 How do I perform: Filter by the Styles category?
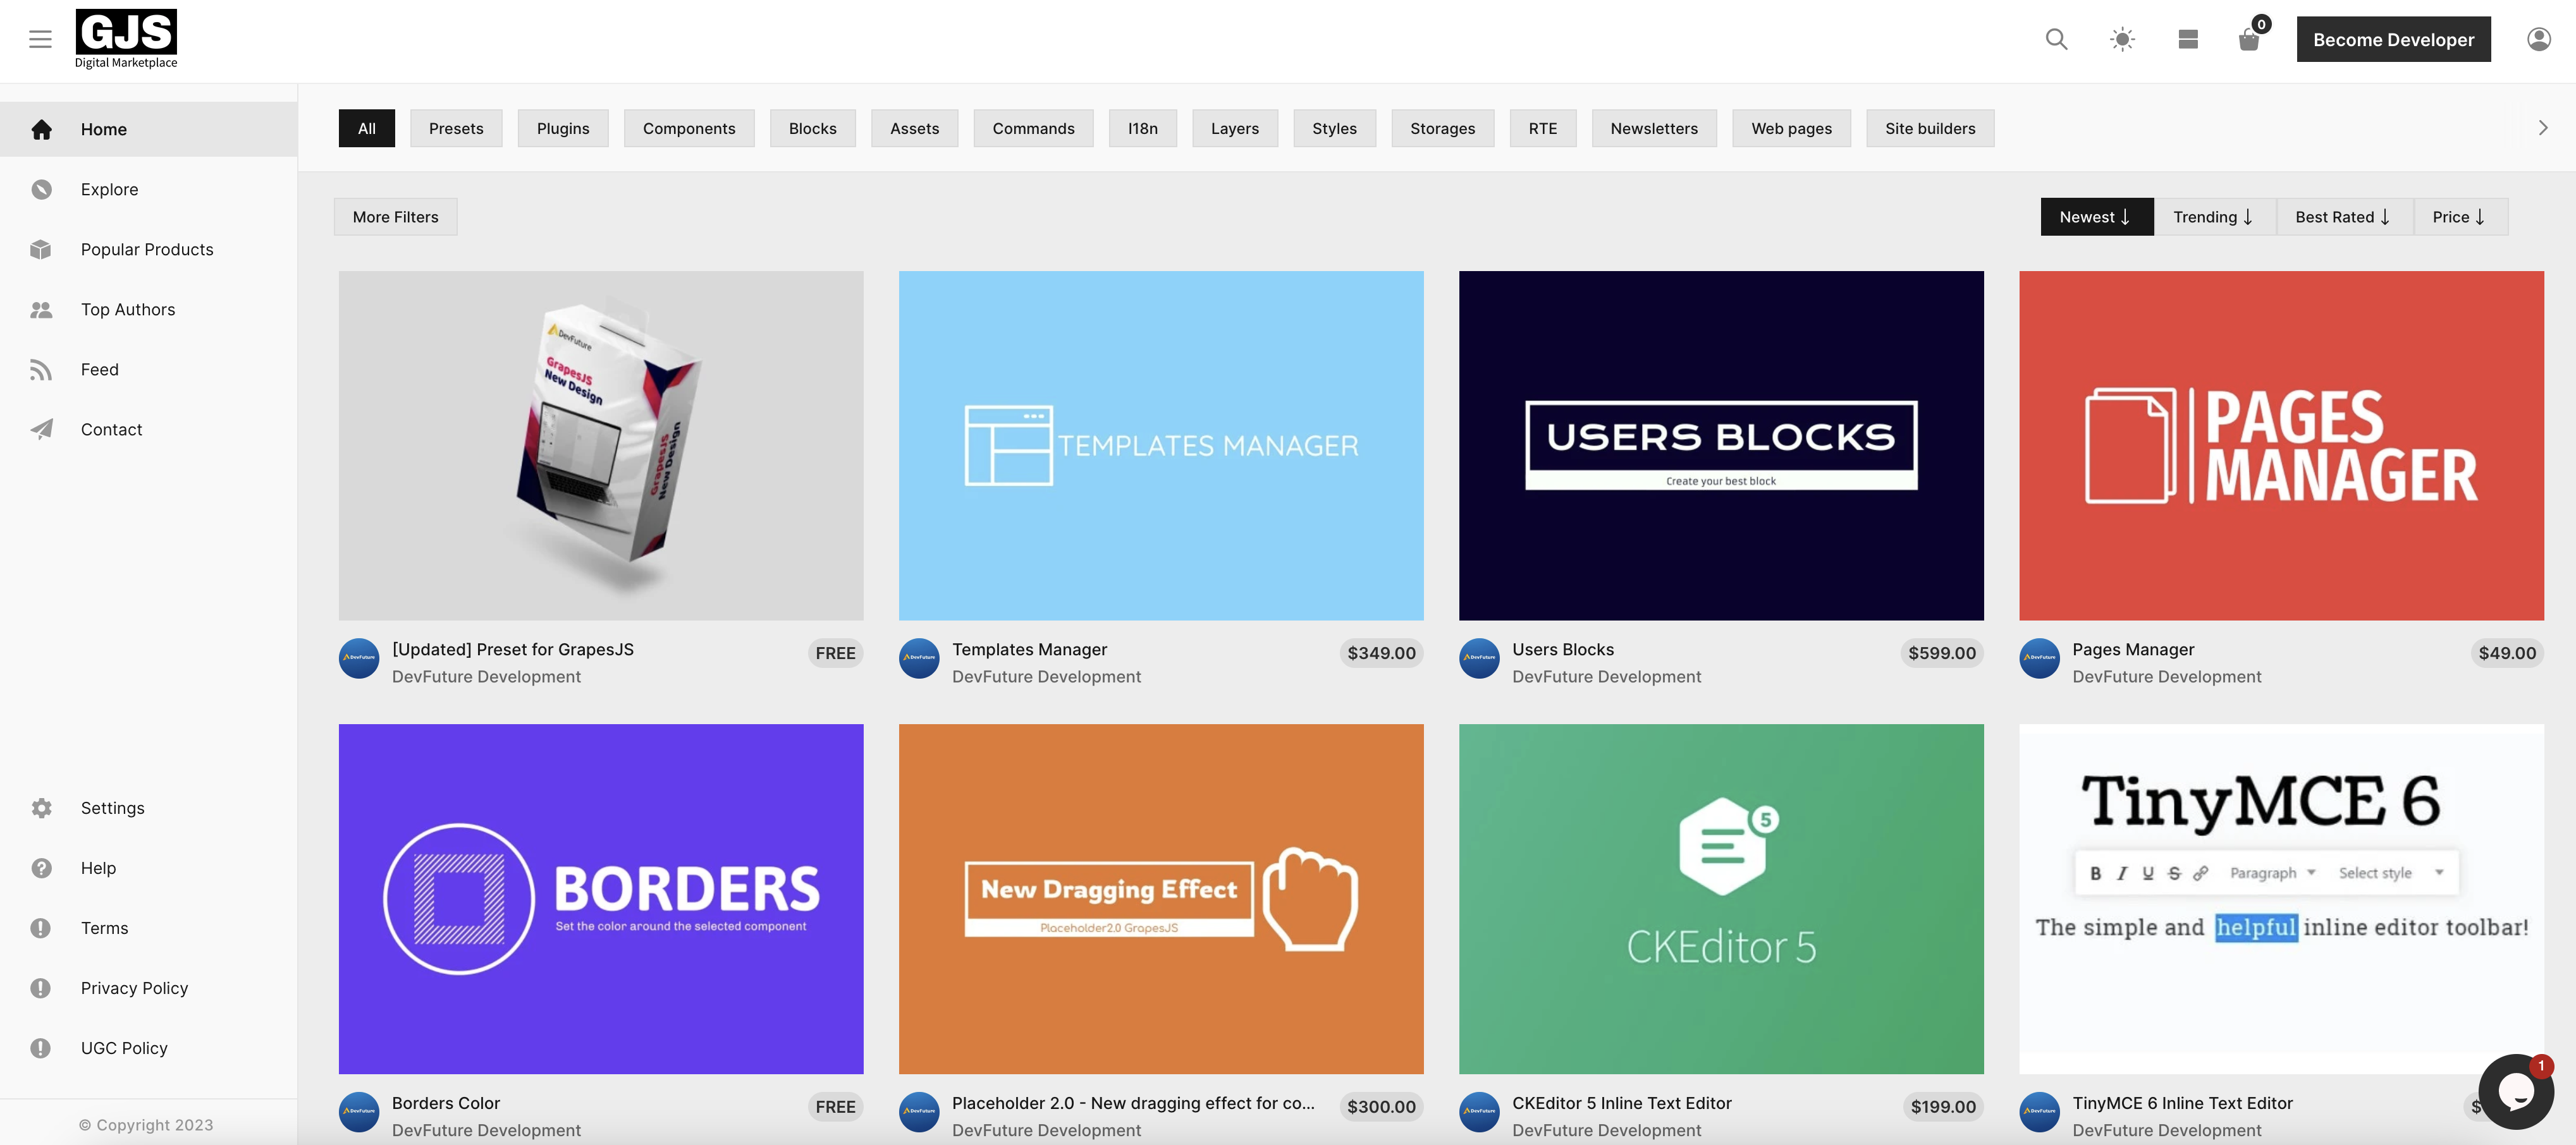tap(1334, 128)
